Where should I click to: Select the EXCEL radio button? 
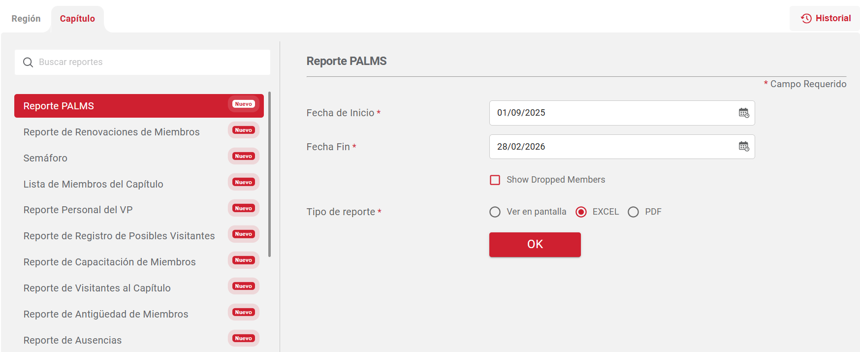click(x=581, y=212)
